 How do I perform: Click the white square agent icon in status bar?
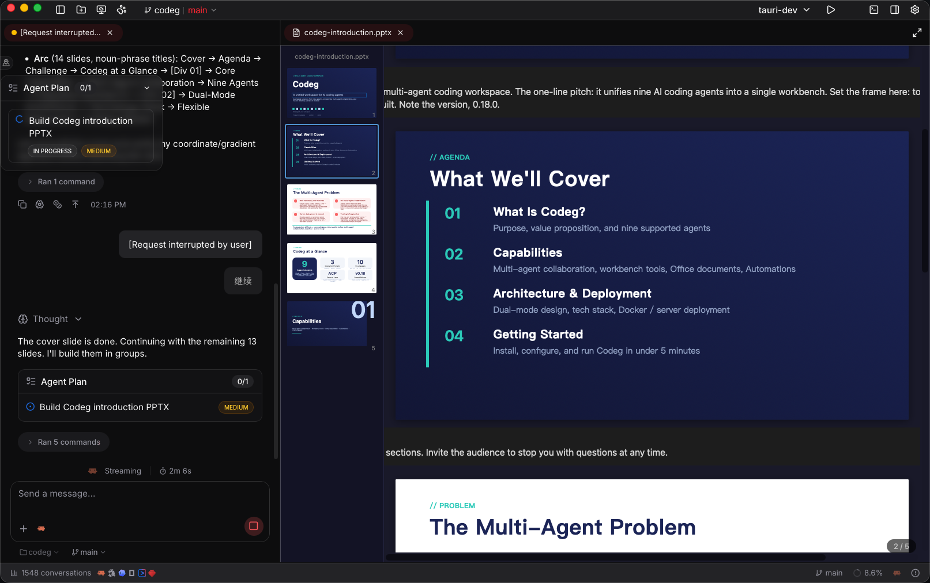coord(132,573)
